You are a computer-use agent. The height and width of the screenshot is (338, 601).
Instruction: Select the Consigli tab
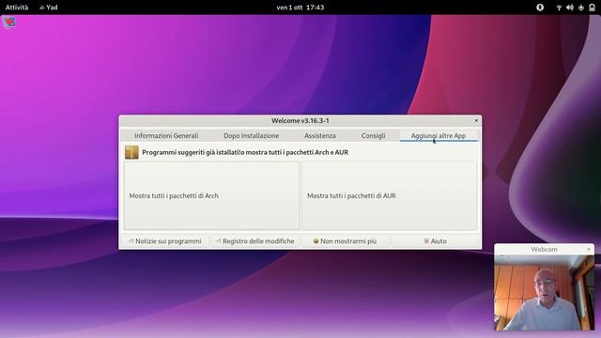tap(373, 135)
